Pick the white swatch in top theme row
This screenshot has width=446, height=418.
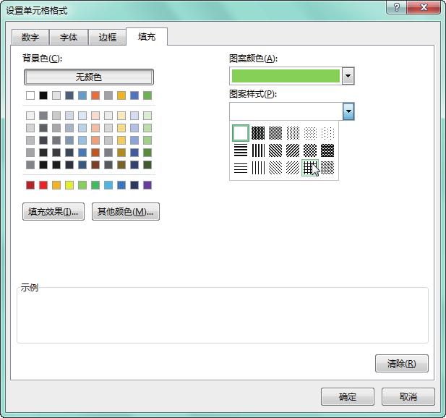point(30,95)
